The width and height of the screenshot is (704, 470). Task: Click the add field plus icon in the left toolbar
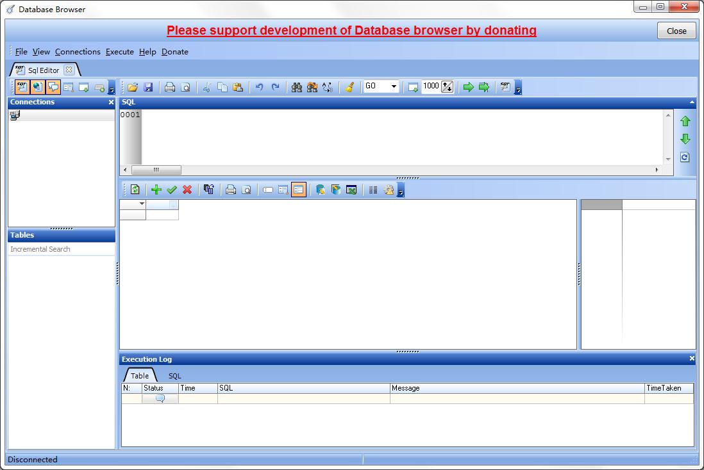pyautogui.click(x=99, y=87)
